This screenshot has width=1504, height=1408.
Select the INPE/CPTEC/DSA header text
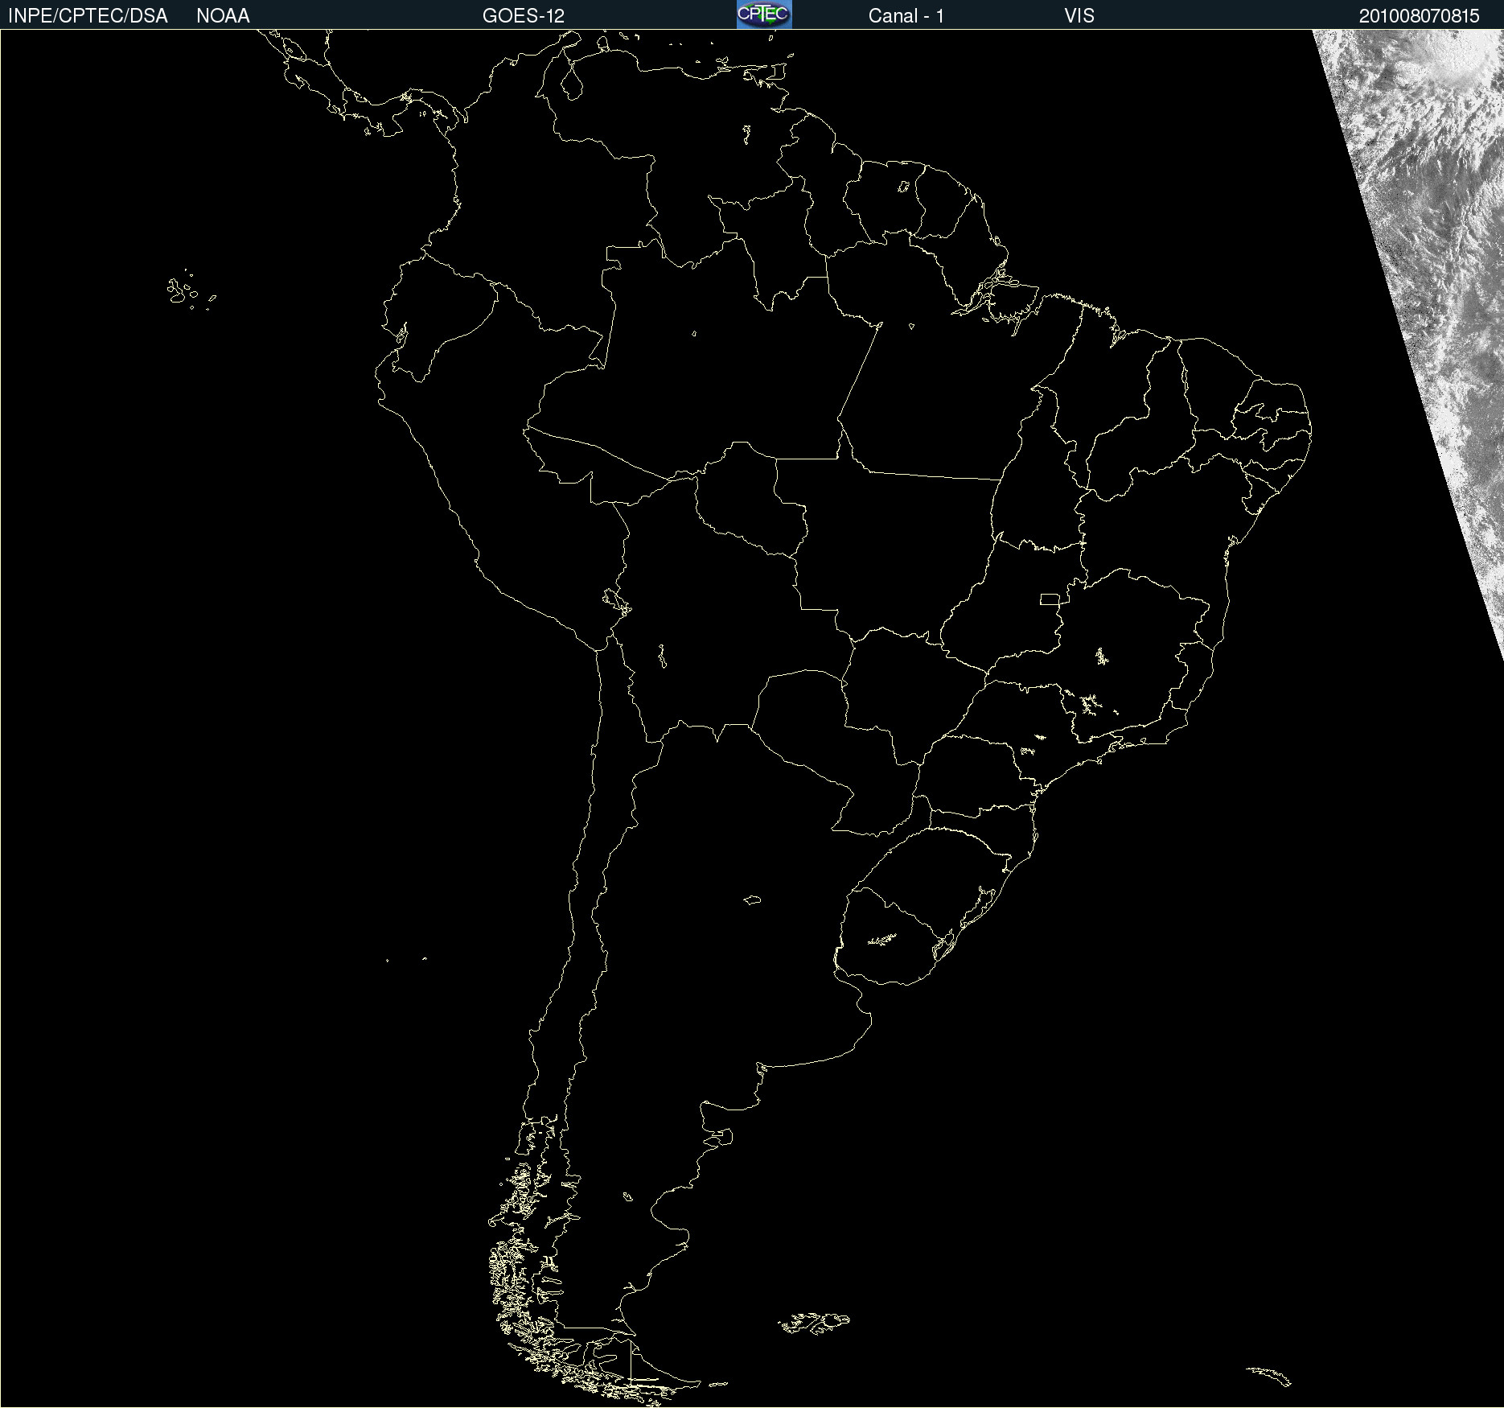pyautogui.click(x=88, y=15)
